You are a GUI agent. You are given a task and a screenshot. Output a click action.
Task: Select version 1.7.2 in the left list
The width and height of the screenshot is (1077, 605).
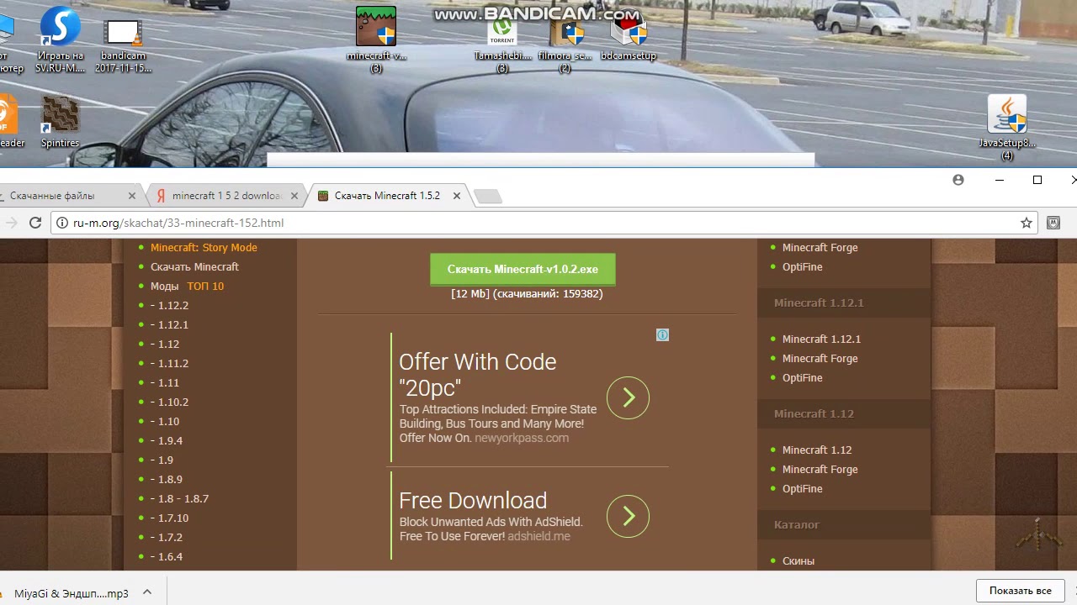pyautogui.click(x=167, y=537)
